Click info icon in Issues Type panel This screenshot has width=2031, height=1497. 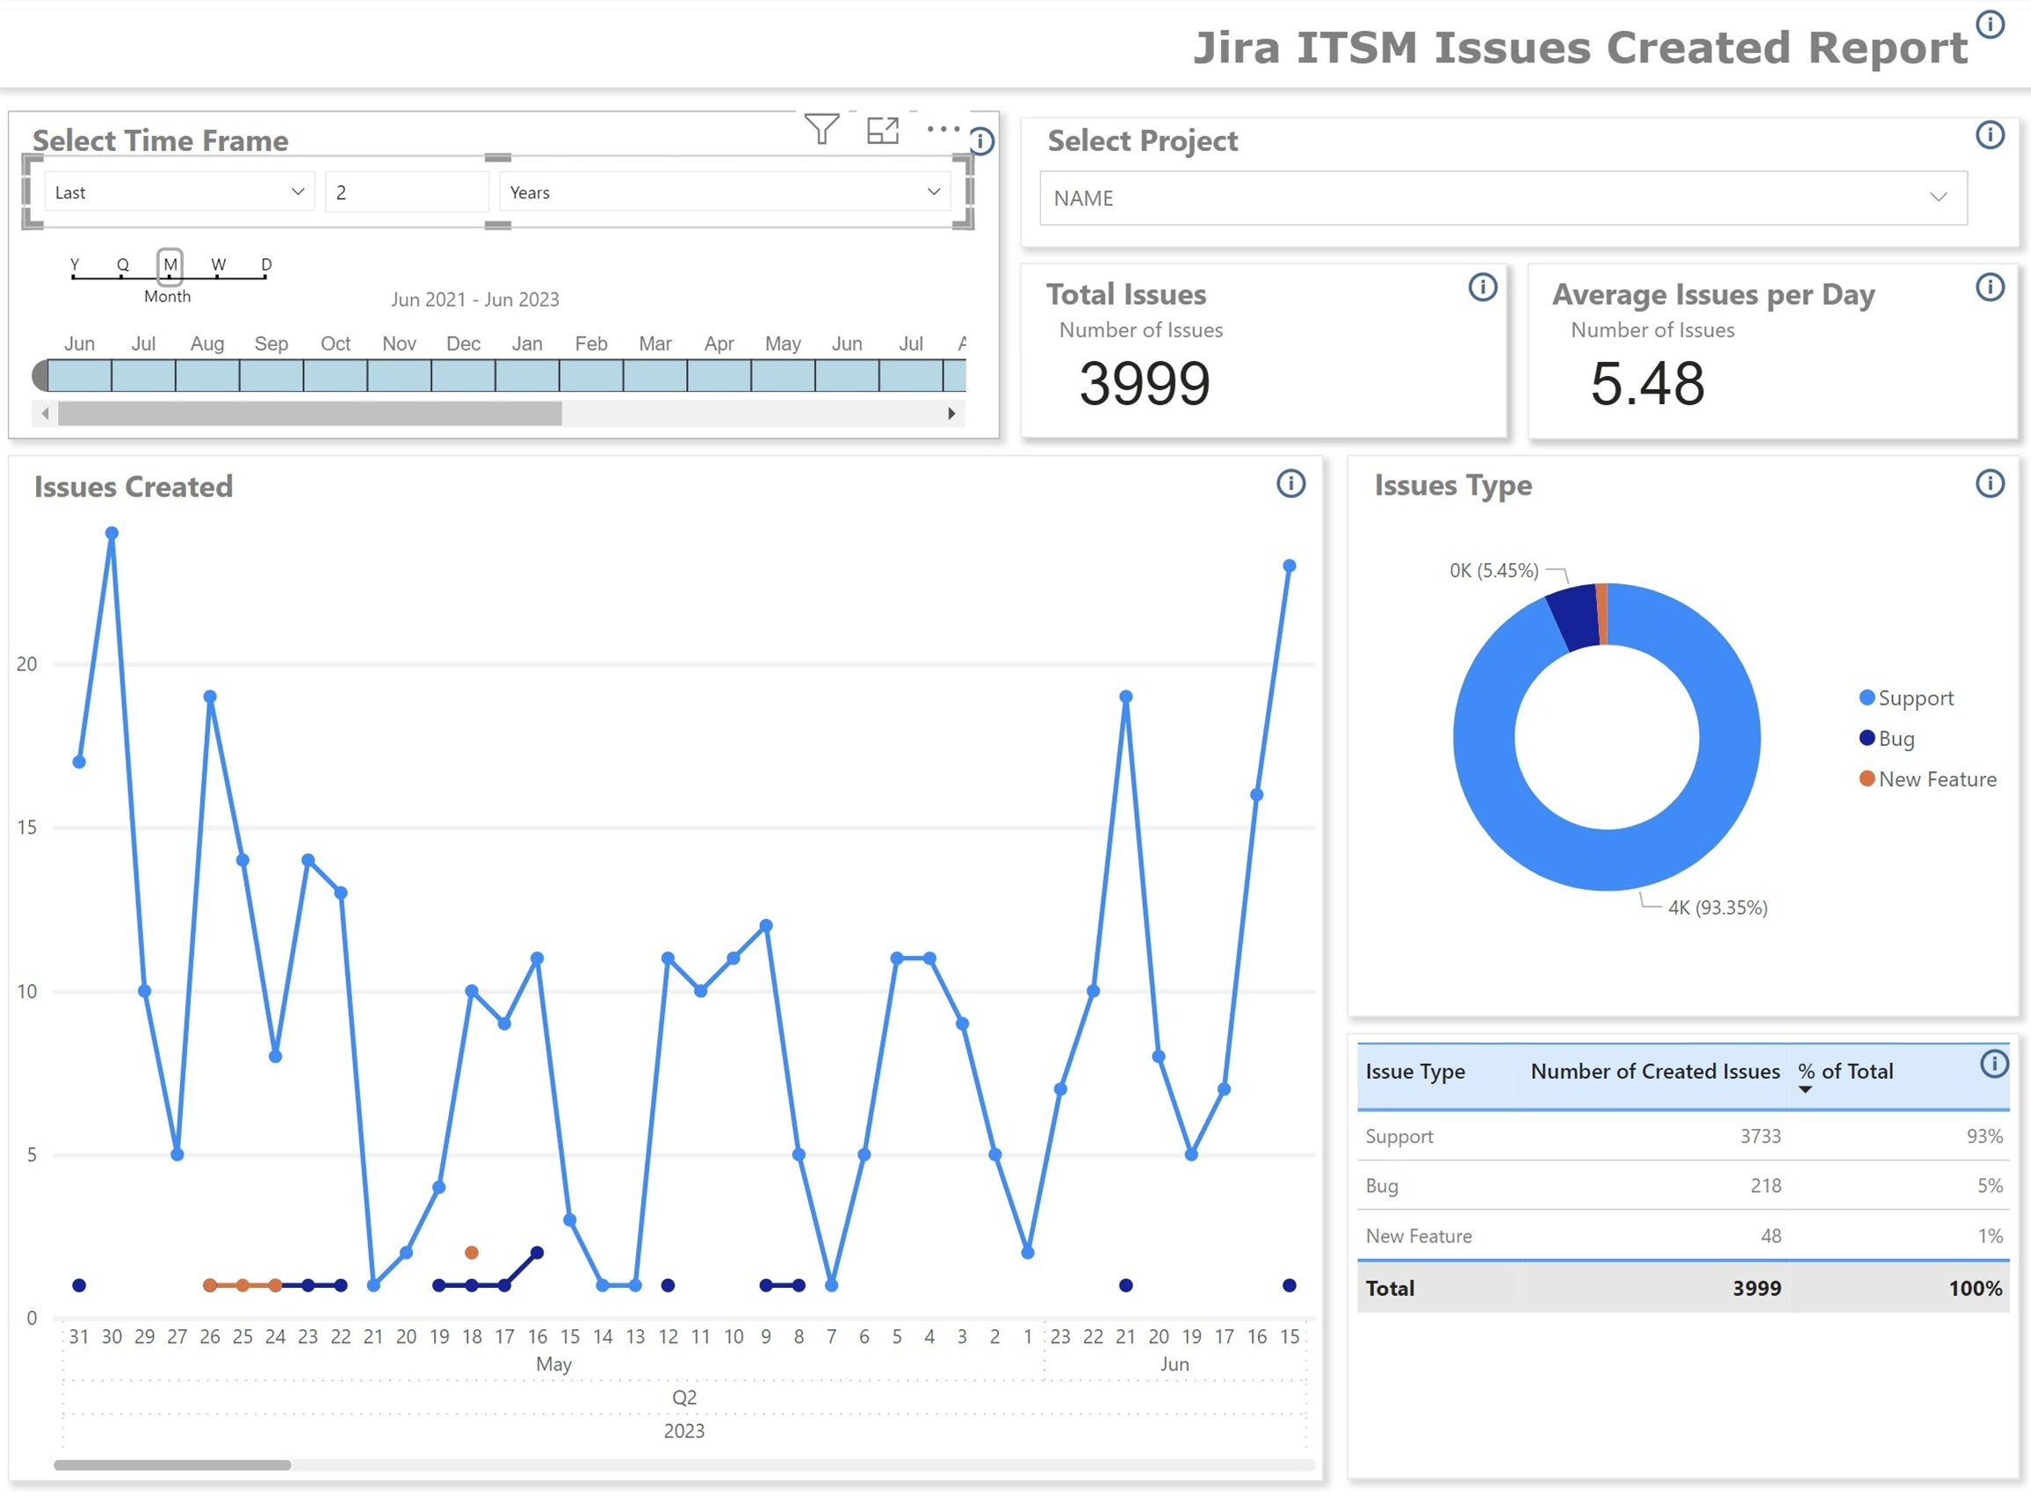pos(1990,484)
